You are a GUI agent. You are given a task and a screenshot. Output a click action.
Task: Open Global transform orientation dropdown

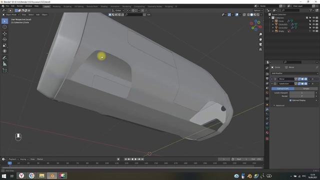[x=118, y=10]
